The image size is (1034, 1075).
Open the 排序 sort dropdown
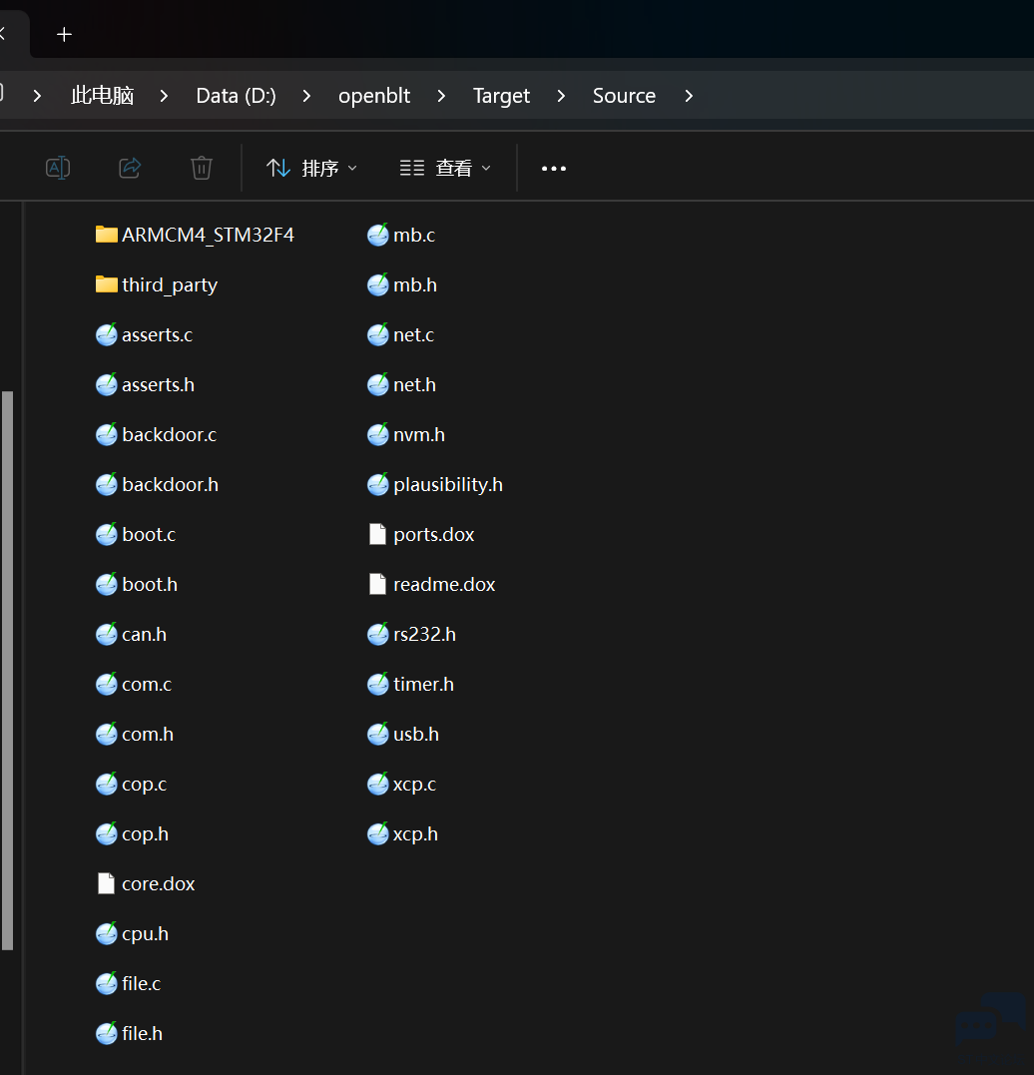[x=311, y=168]
